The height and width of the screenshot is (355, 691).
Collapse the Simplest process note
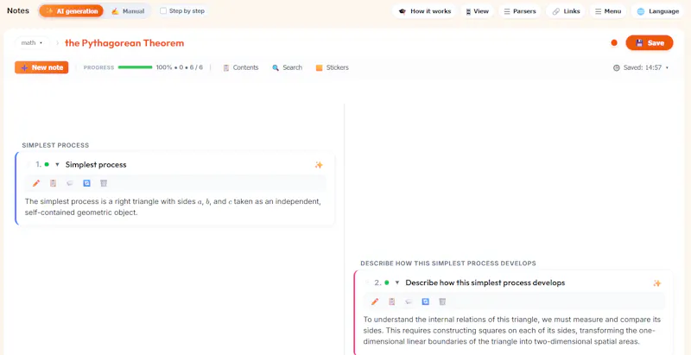tap(57, 165)
